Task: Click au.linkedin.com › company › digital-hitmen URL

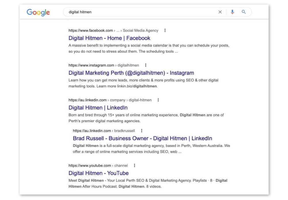Action: point(110,100)
